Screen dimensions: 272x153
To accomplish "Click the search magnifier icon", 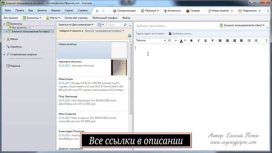I will pos(125,25).
